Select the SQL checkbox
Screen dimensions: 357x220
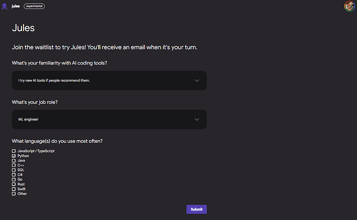pyautogui.click(x=14, y=170)
